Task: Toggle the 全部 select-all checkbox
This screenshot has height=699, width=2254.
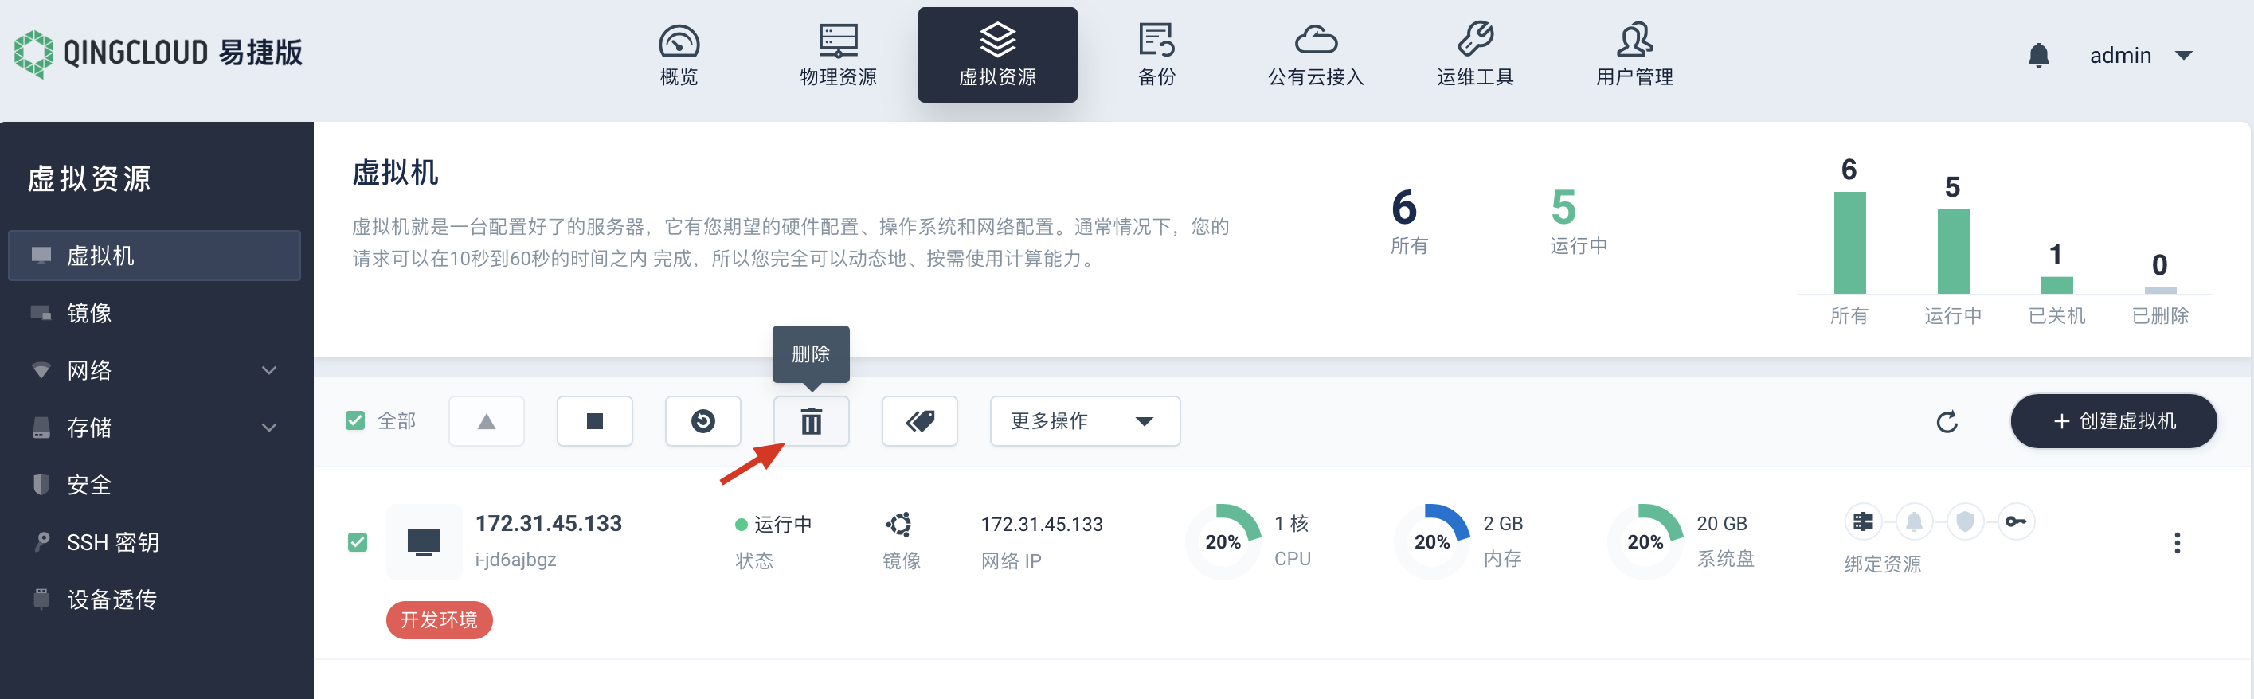Action: click(x=355, y=421)
